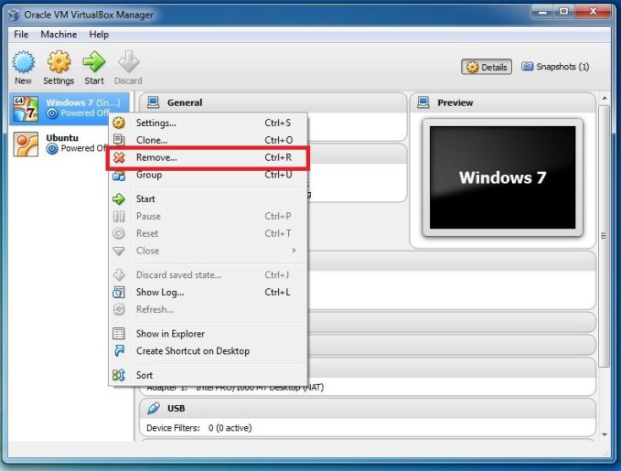
Task: Click the Device Filters: 0 (0 active) text
Action: tap(198, 428)
